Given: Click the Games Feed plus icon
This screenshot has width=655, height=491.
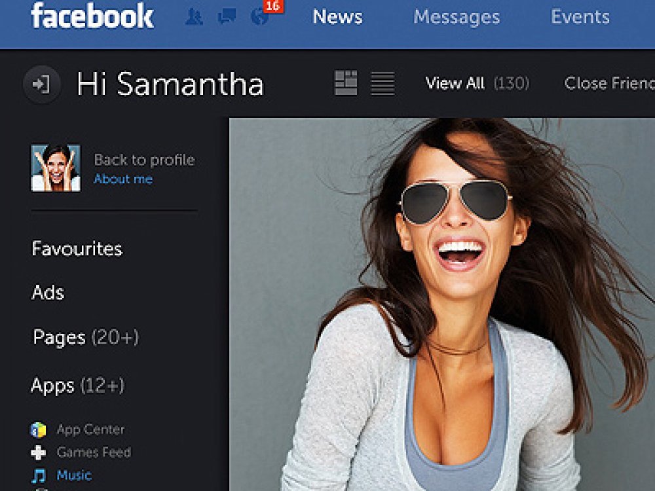Looking at the screenshot, I should [39, 452].
